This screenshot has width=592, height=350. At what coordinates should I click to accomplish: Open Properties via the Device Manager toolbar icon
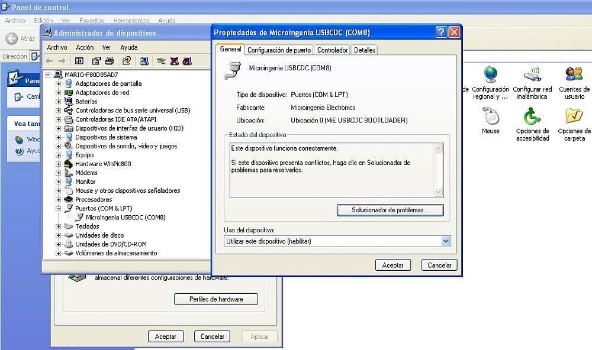click(x=96, y=61)
